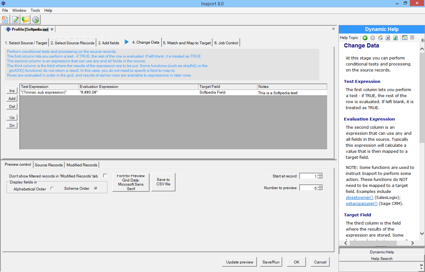The height and width of the screenshot is (272, 425).
Task: Click the Number to preview input field
Action: [308, 188]
